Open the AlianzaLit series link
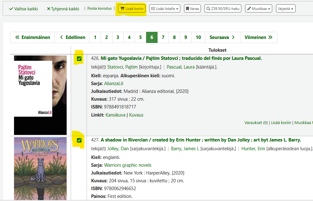The height and width of the screenshot is (201, 313). pos(114,84)
